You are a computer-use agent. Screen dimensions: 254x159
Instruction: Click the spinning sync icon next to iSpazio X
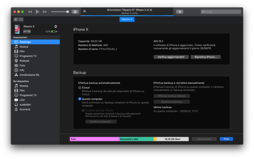(x=56, y=26)
